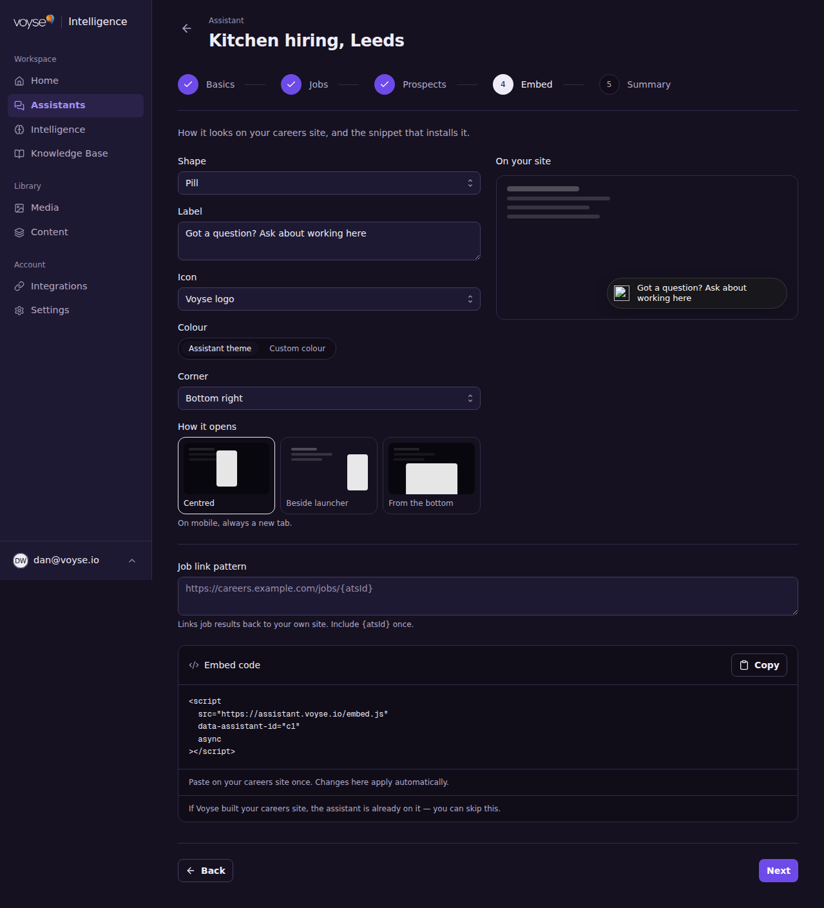Click the Intelligence brain icon
This screenshot has height=908, width=824.
point(19,130)
